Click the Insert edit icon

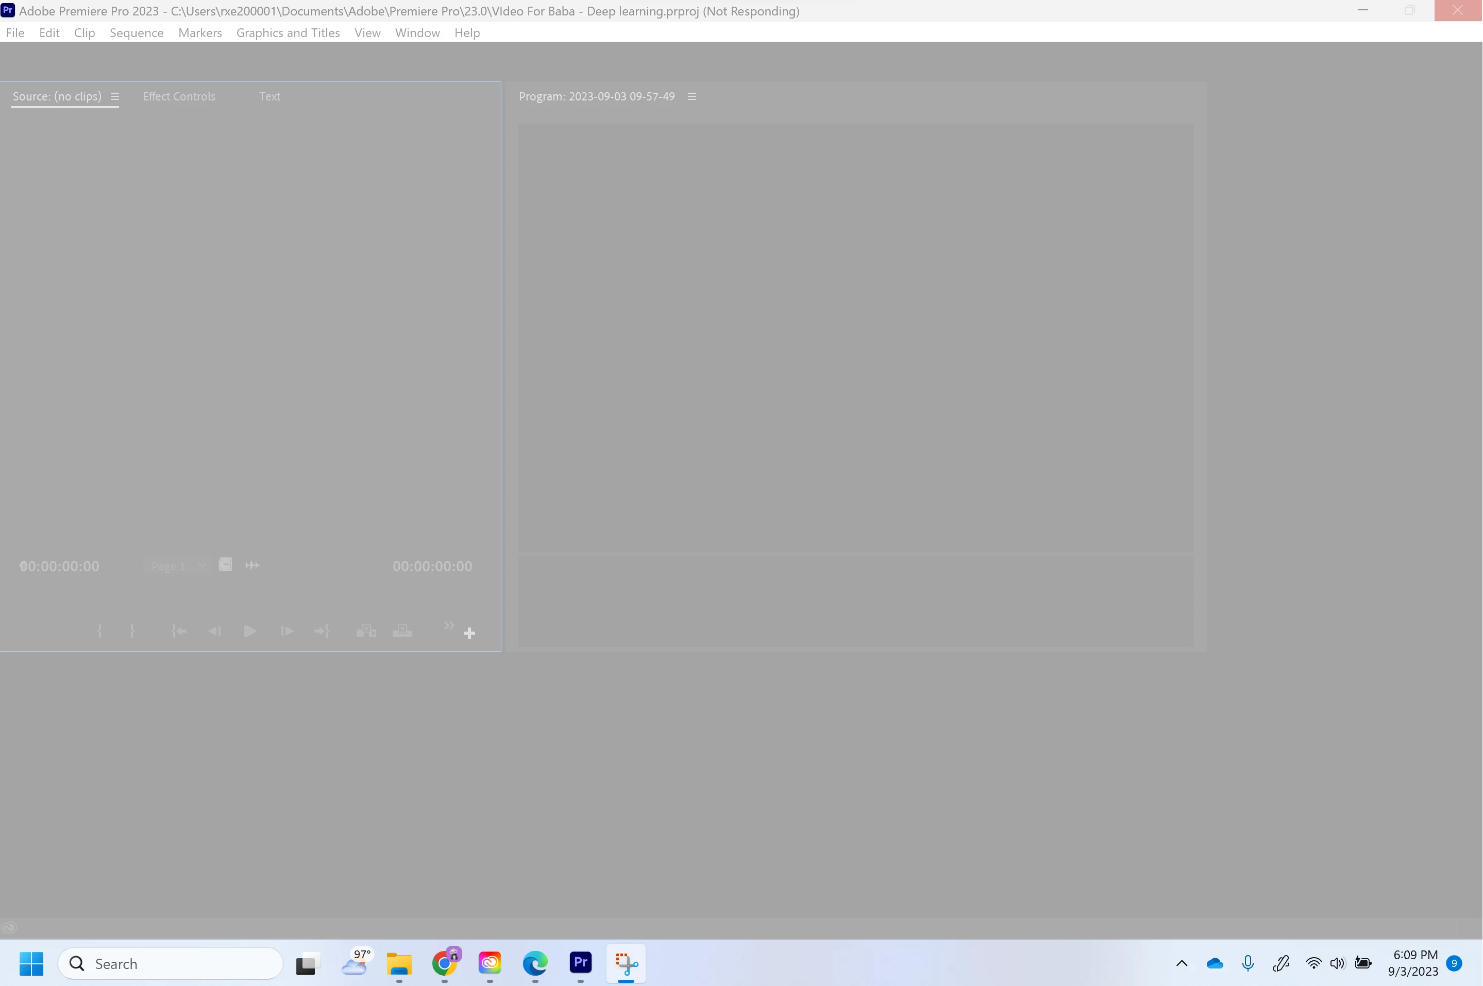pyautogui.click(x=366, y=631)
